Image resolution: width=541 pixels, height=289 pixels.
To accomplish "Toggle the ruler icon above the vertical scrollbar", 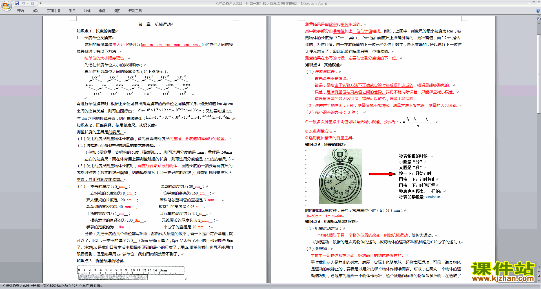I will (x=539, y=19).
